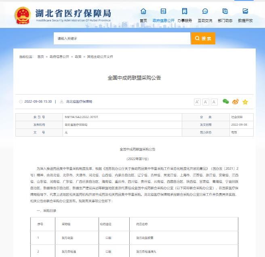Image resolution: width=265 pixels, height=257 pixels.
Task: Open 部门动态 navigation menu label
Action: click(x=225, y=21)
